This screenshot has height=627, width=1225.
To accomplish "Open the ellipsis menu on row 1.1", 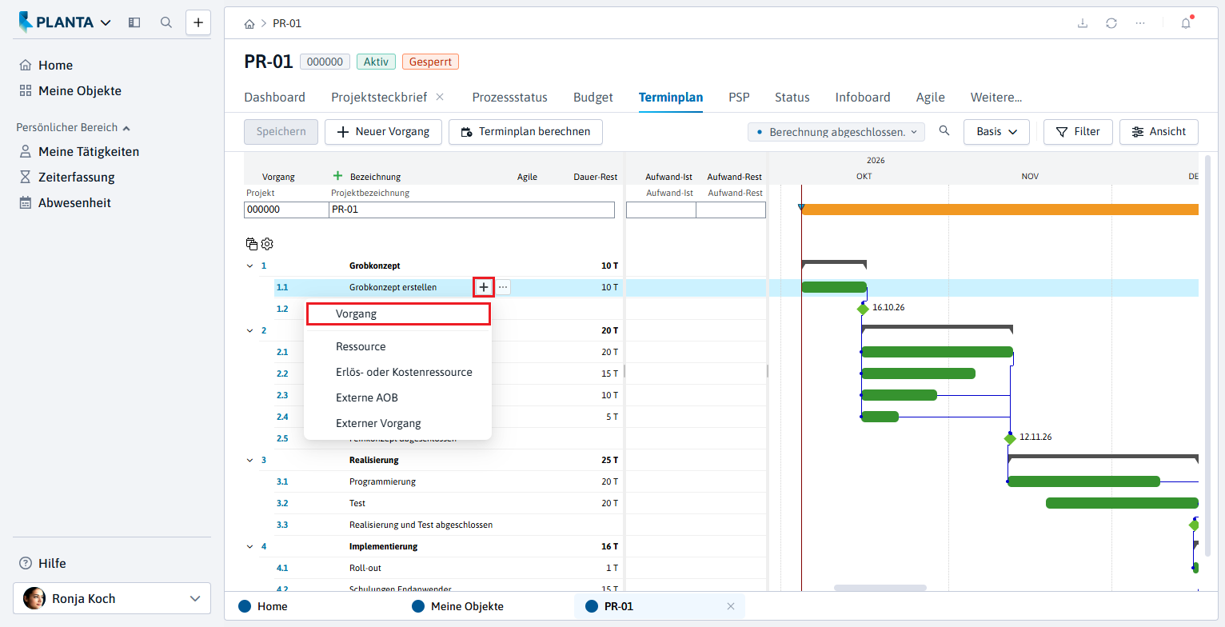I will coord(503,287).
